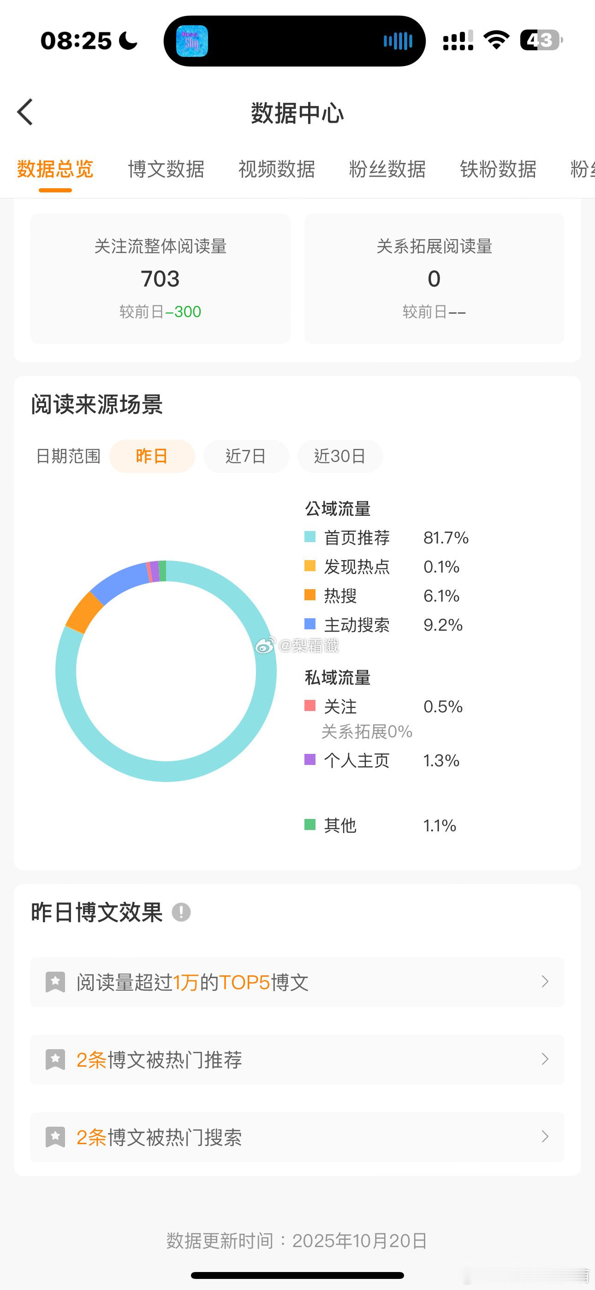Select the 昨日 date range option
The width and height of the screenshot is (595, 1290).
[152, 456]
